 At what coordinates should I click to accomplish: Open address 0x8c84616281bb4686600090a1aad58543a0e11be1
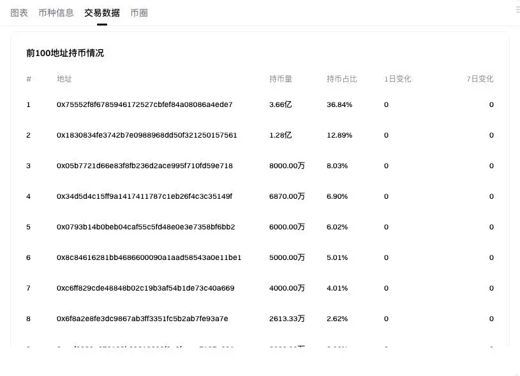(x=149, y=257)
